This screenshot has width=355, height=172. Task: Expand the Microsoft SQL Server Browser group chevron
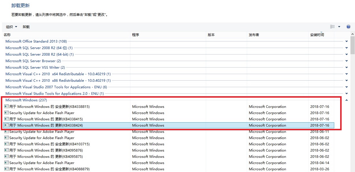tap(346, 61)
